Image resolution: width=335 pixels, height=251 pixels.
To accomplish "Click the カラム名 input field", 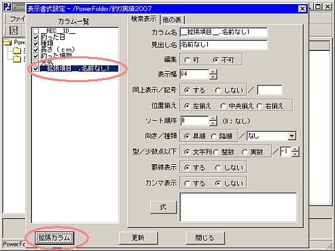I will pos(224,32).
